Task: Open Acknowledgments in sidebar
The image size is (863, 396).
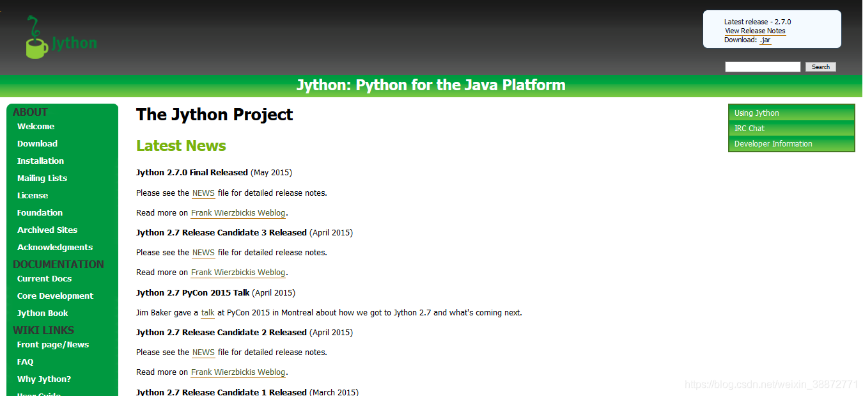Action: point(55,248)
